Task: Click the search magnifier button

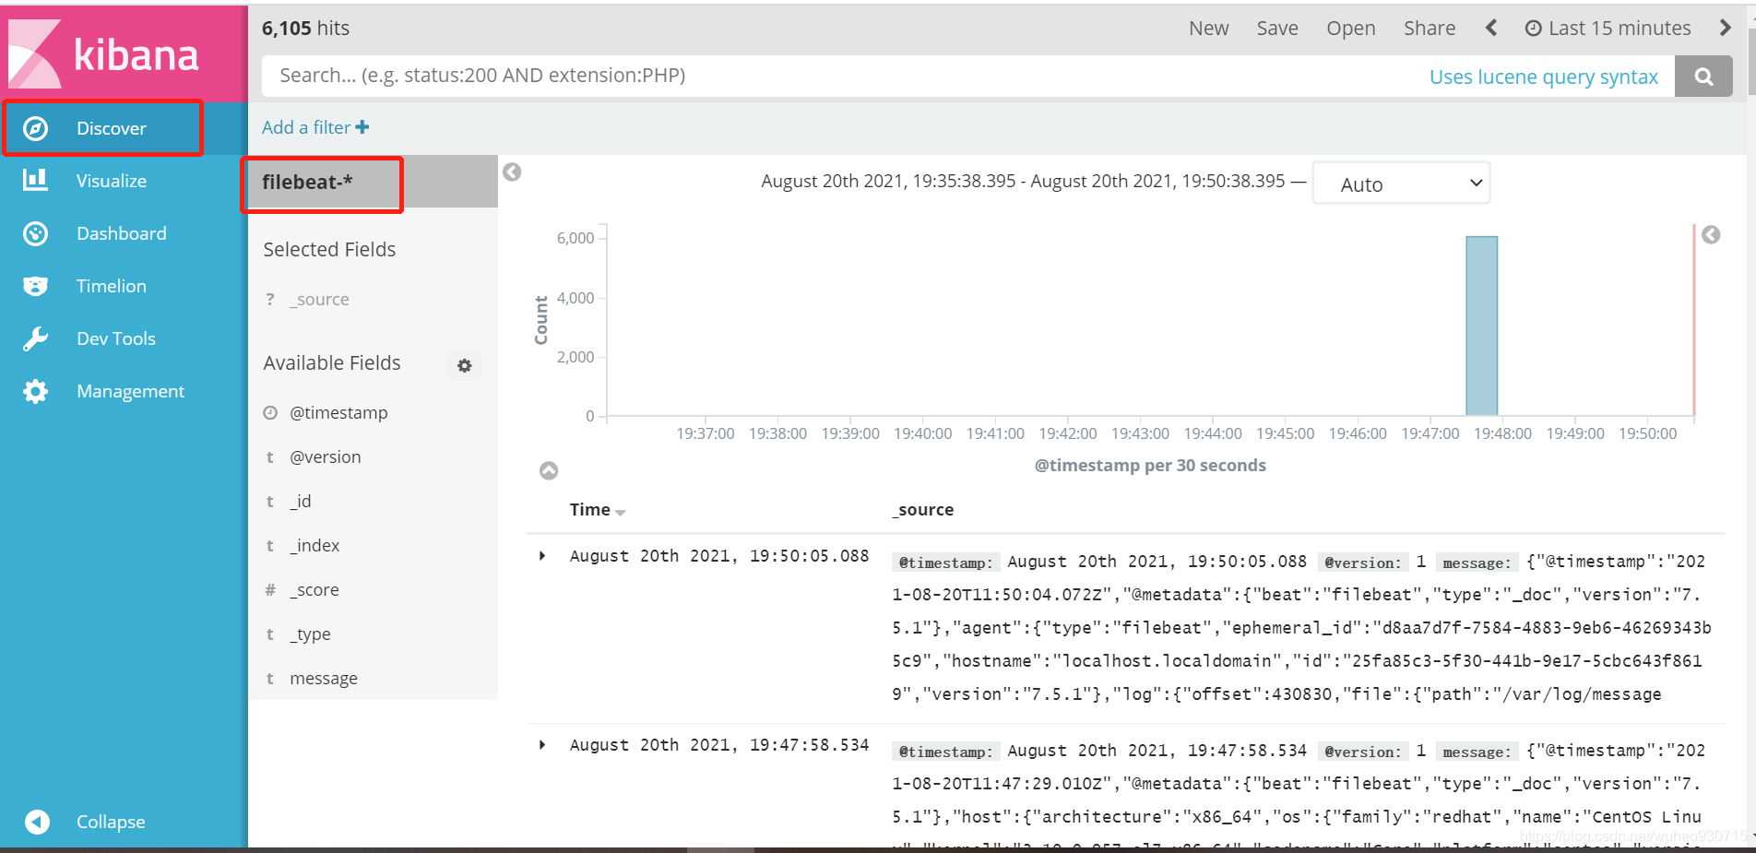Action: point(1703,77)
